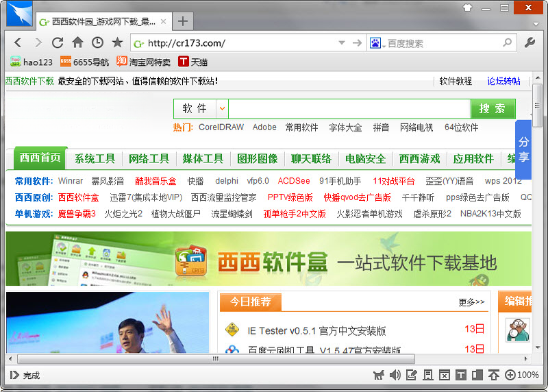Select the 应用软件 navigation tab

click(x=473, y=159)
